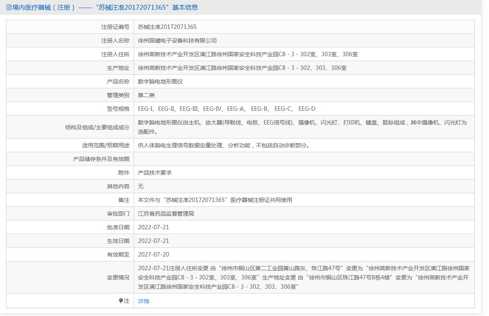489x316 pixels.
Task: Click the 批准日期 label
Action: click(118, 227)
